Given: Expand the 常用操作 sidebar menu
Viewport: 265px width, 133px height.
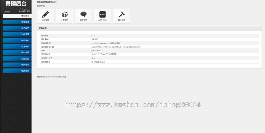Looking at the screenshot, I should point(17,22).
